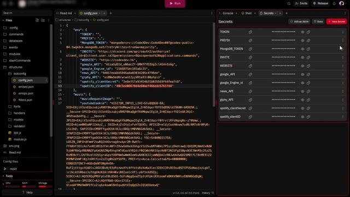350x197 pixels.
Task: Copy the TOKEN secret key name
Action: click(250, 32)
